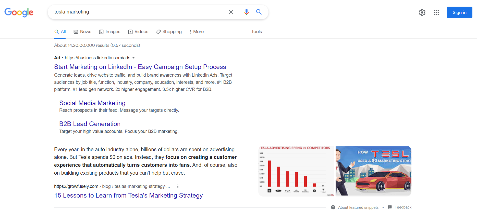Select the All tab
Viewport: 477px width, 222px height.
tap(60, 32)
